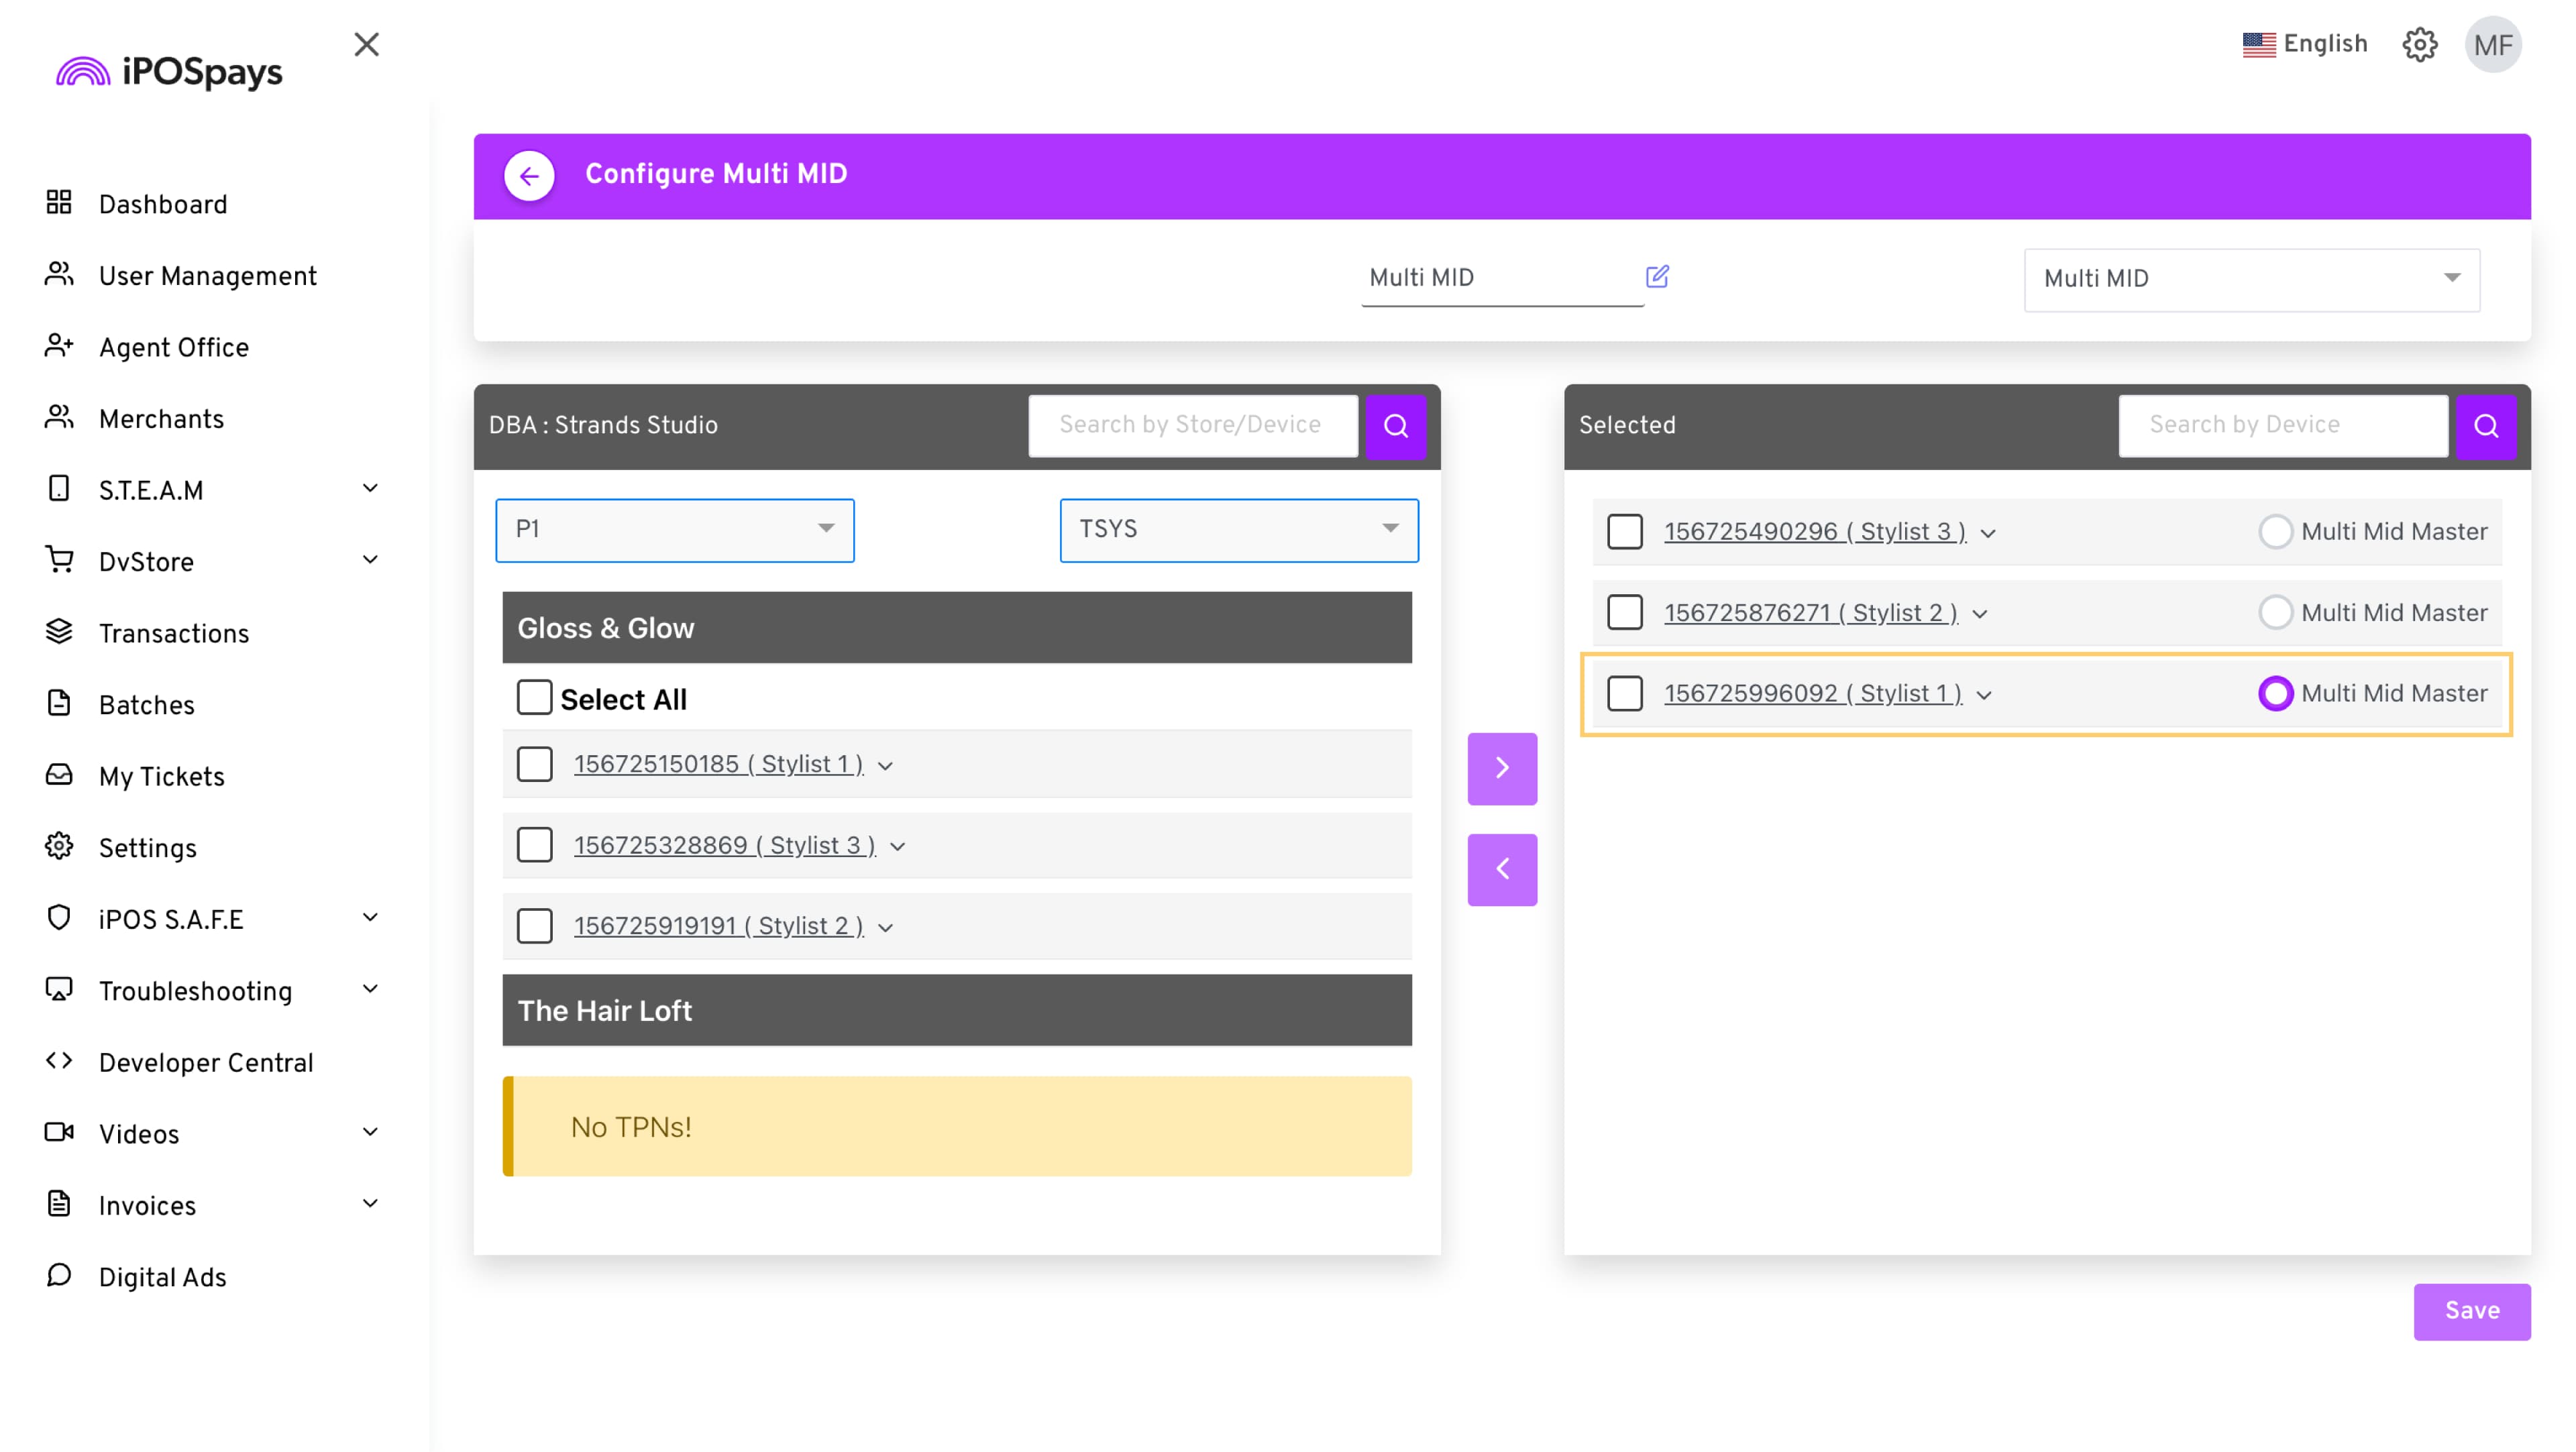The height and width of the screenshot is (1452, 2576).
Task: Open the Dashboard menu item
Action: (163, 204)
